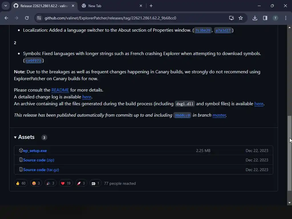Click the zip file icon for Source code (zip)
The image size is (292, 219).
(21, 160)
